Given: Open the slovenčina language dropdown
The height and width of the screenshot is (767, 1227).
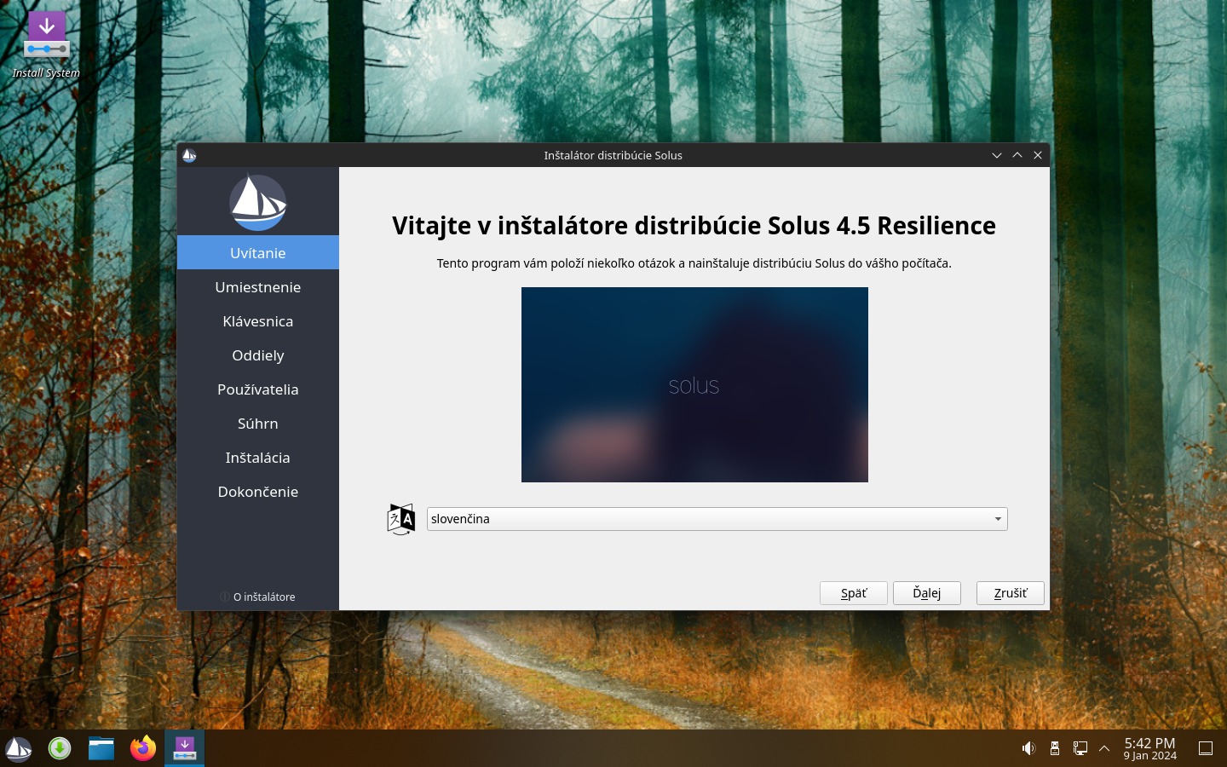Looking at the screenshot, I should [x=717, y=519].
